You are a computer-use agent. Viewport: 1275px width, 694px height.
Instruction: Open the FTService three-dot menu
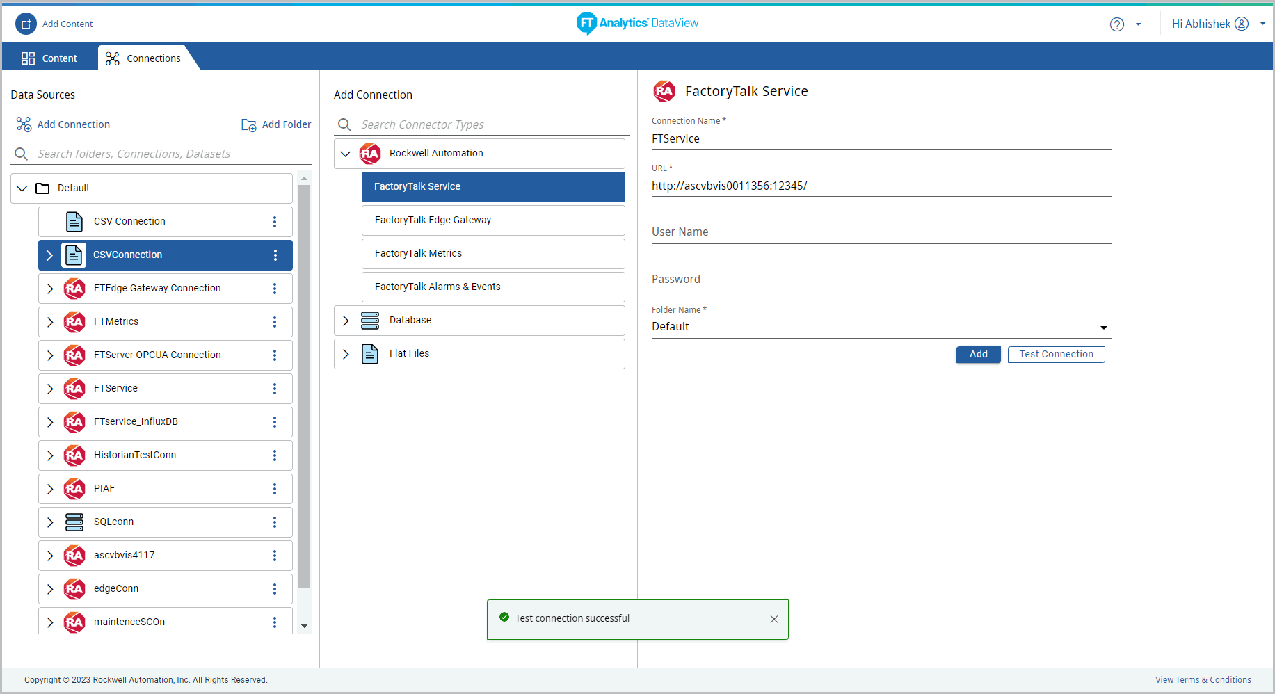coord(275,388)
